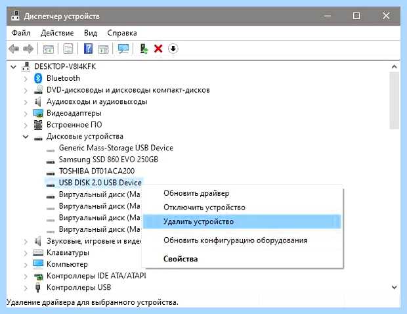Toggle the console tree pane icon

pyautogui.click(x=49, y=49)
